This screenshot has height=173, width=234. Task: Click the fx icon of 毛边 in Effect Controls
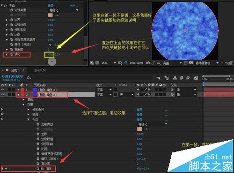point(6,5)
